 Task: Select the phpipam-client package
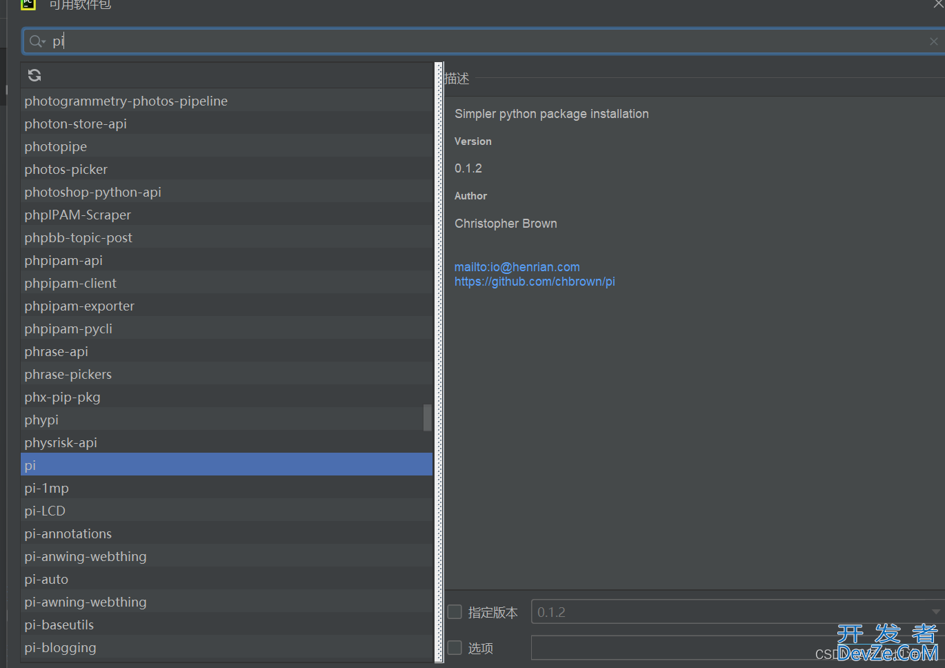tap(226, 283)
